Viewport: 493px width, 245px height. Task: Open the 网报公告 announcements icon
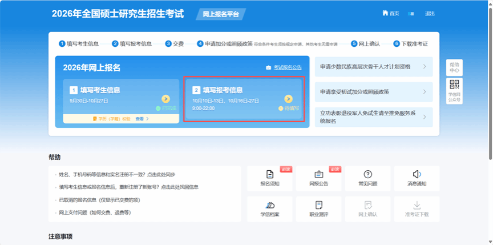318,175
